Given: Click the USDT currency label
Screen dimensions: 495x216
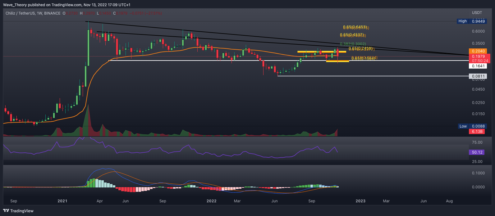Looking at the screenshot, I should (477, 13).
